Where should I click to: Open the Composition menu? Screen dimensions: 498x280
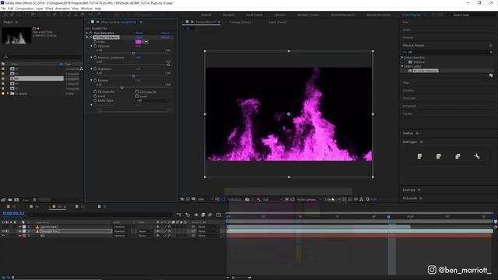click(24, 9)
